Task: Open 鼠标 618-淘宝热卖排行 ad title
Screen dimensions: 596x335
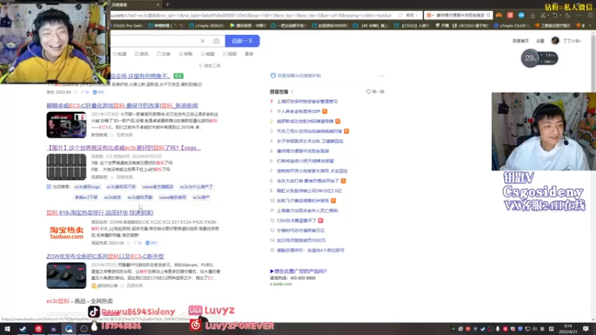Action: tap(100, 213)
